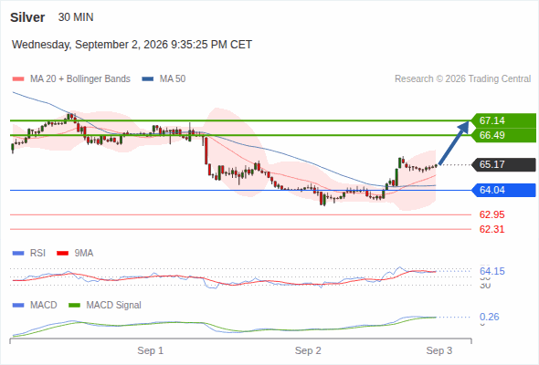Click the MA 50 legend label
Screen dimensions: 539x365
pos(173,79)
